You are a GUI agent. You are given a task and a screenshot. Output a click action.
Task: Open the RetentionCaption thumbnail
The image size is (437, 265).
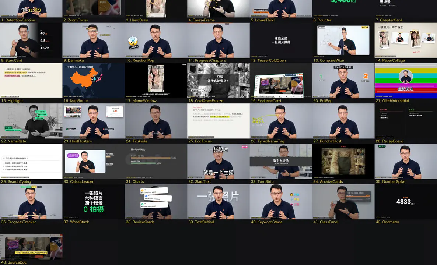point(31,8)
